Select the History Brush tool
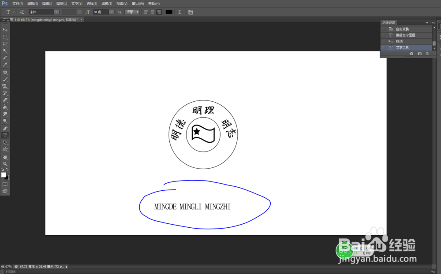Image resolution: width=441 pixels, height=274 pixels. pyautogui.click(x=5, y=93)
